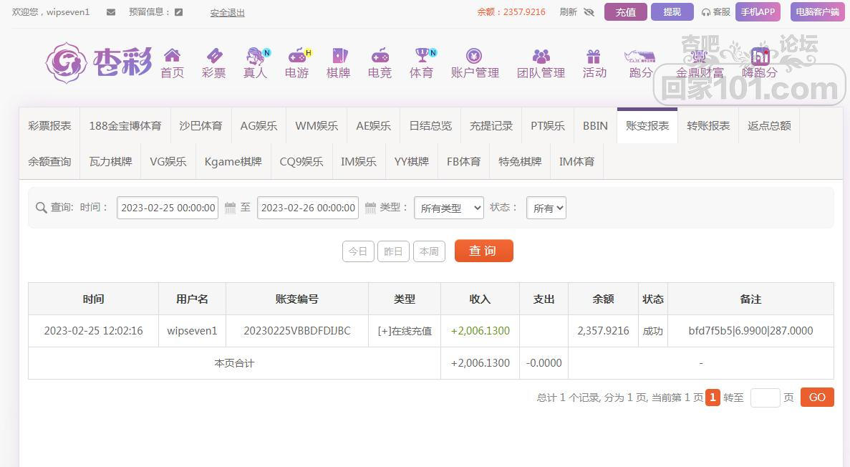Screen dimensions: 850x467
Task: Open start date calendar picker icon
Action: click(x=230, y=208)
